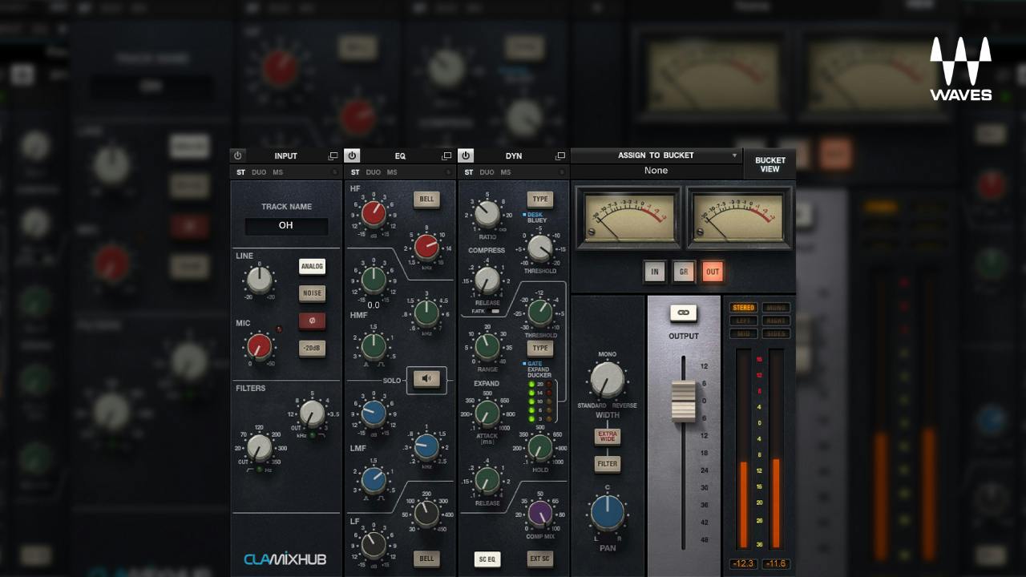Open the Assign To Bucket dropdown
Image resolution: width=1026 pixels, height=577 pixels.
tap(656, 155)
